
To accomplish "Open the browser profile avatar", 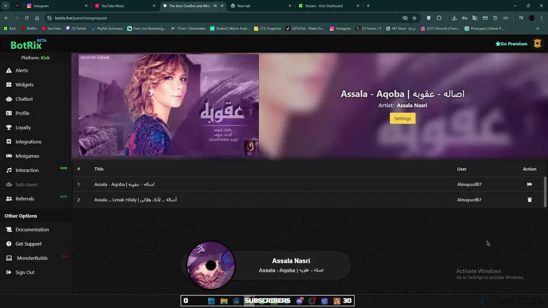I will (x=531, y=18).
